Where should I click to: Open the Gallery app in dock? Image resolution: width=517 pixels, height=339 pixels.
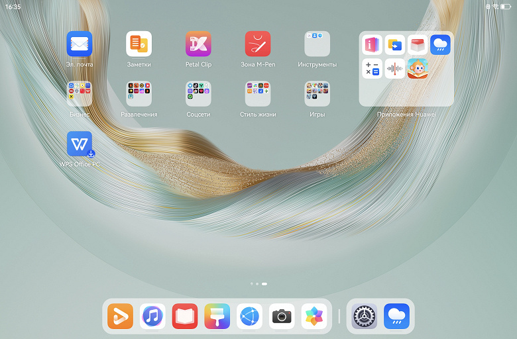coord(314,316)
